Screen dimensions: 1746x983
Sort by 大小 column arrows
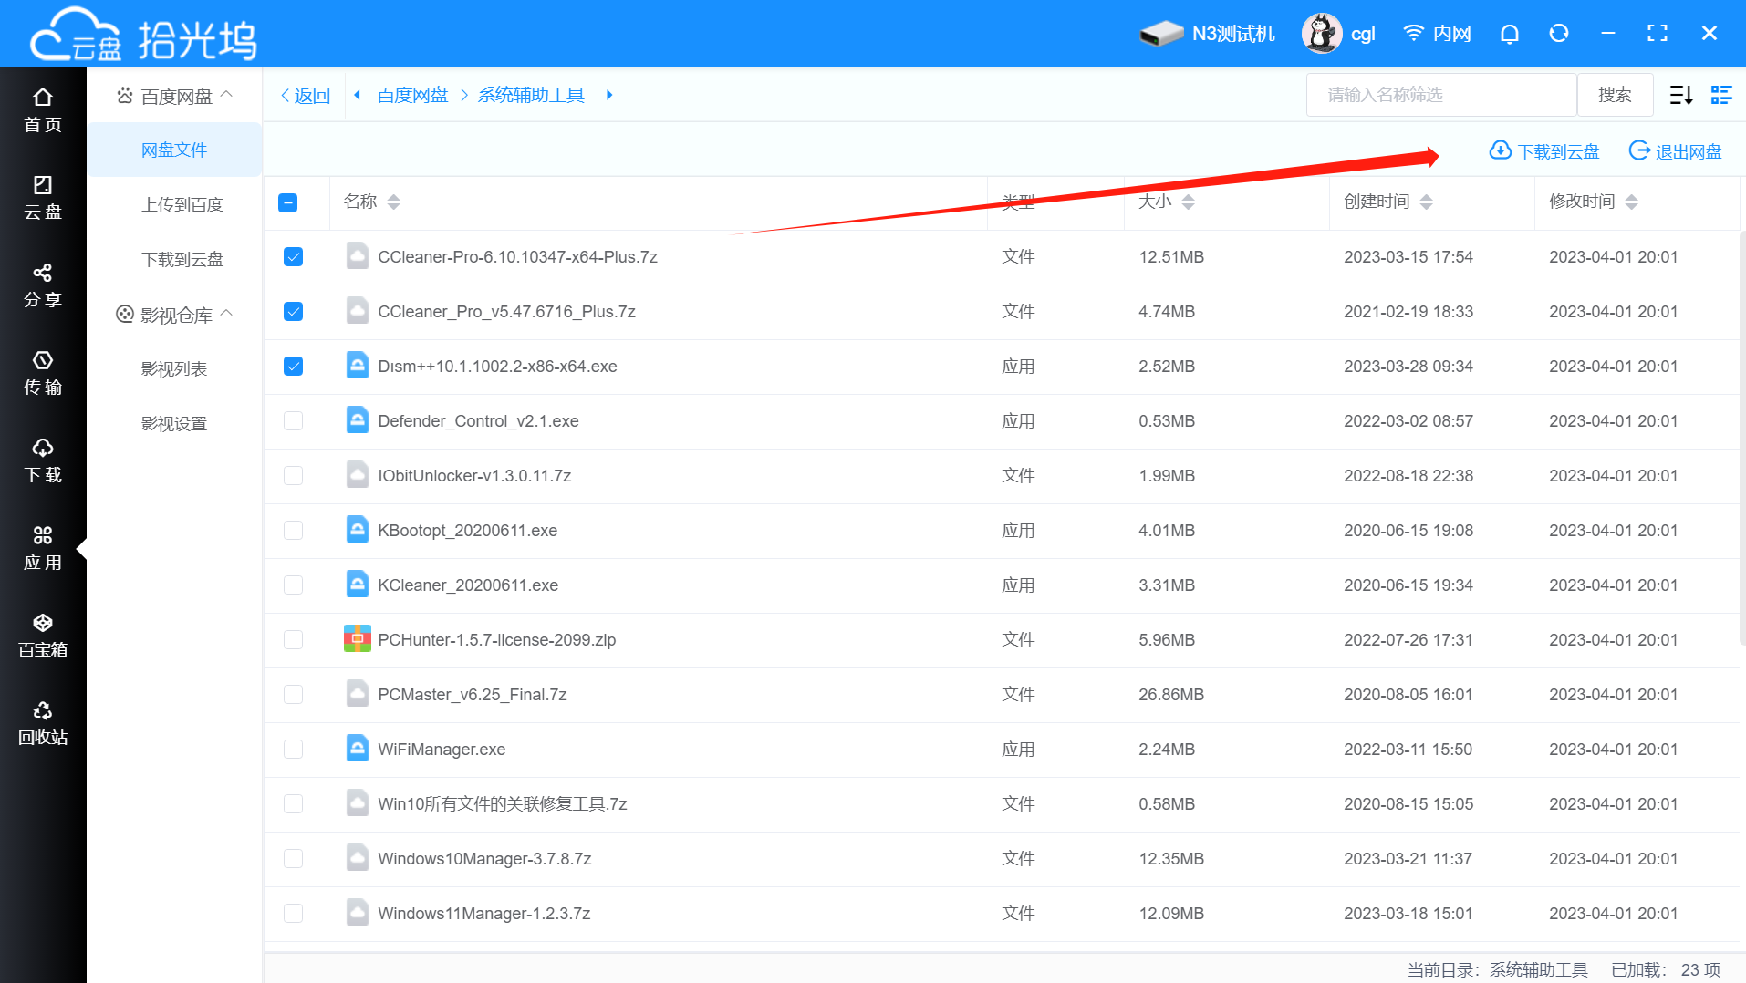coord(1188,202)
